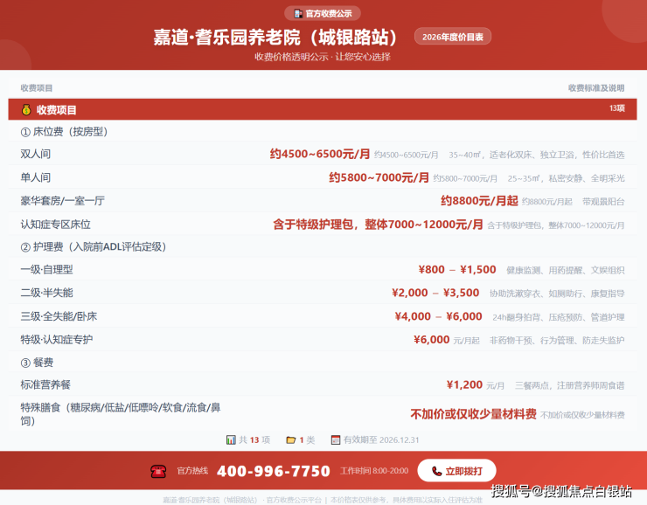Select the 三级·全失能/卧床 row
The height and width of the screenshot is (505, 647).
(323, 316)
